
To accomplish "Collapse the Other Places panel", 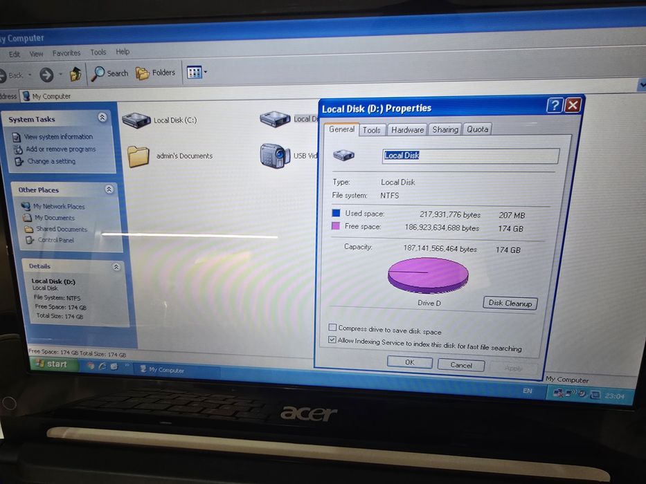I will point(109,189).
